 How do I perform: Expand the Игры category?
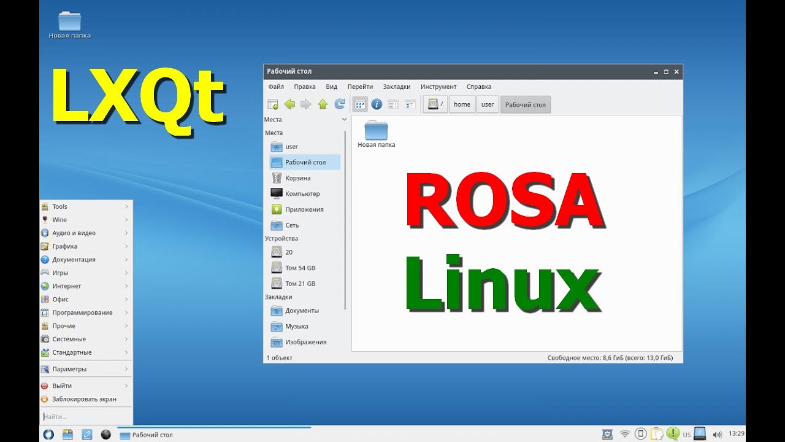point(86,273)
